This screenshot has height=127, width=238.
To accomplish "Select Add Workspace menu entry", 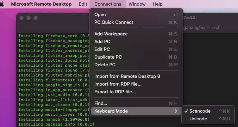I will 136,34.
